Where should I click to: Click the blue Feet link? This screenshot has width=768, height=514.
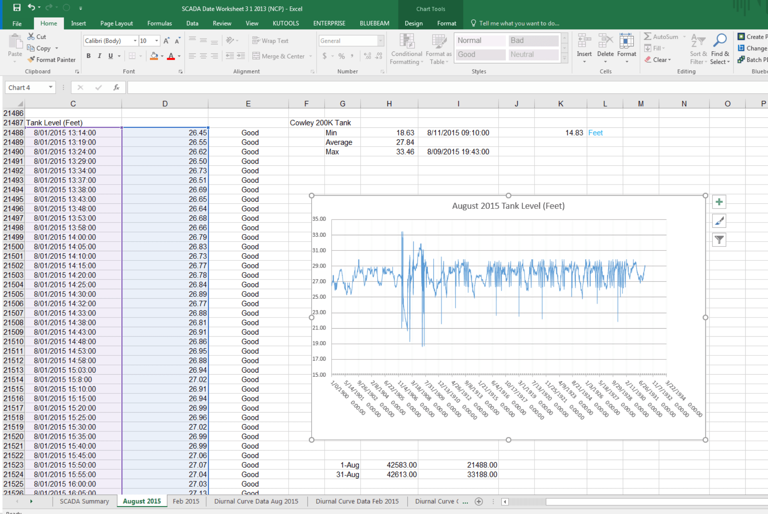coord(595,133)
